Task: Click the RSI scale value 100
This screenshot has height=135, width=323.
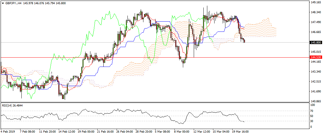Action: [313, 105]
